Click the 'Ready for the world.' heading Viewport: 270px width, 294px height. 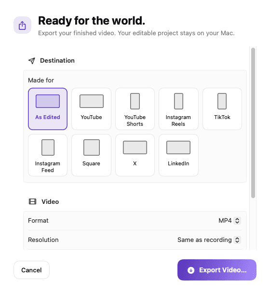[x=92, y=21]
